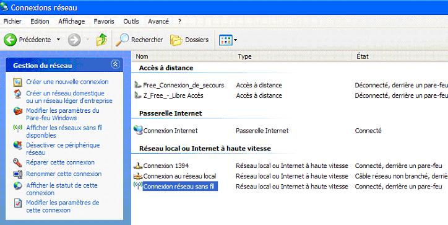
Task: Click the icon beside Désactiver ce périphérique réseau
Action: click(18, 146)
